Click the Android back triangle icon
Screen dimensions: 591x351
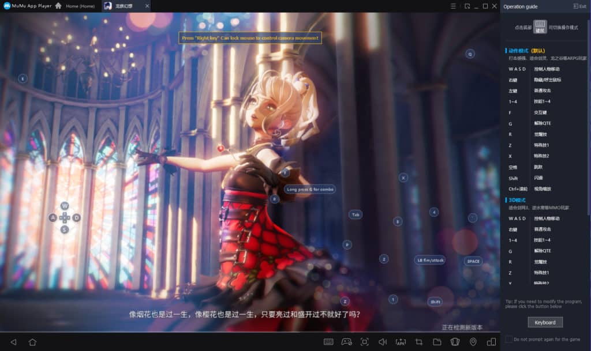coord(14,342)
